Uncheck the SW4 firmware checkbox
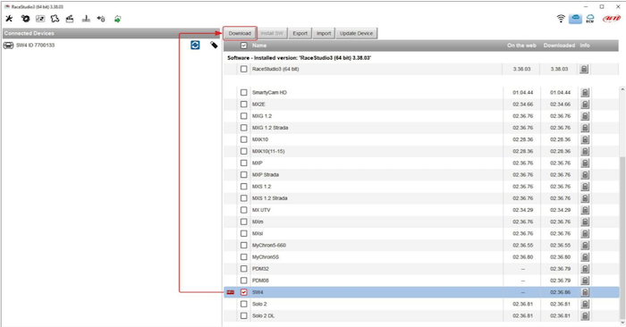This screenshot has height=327, width=626. click(243, 292)
